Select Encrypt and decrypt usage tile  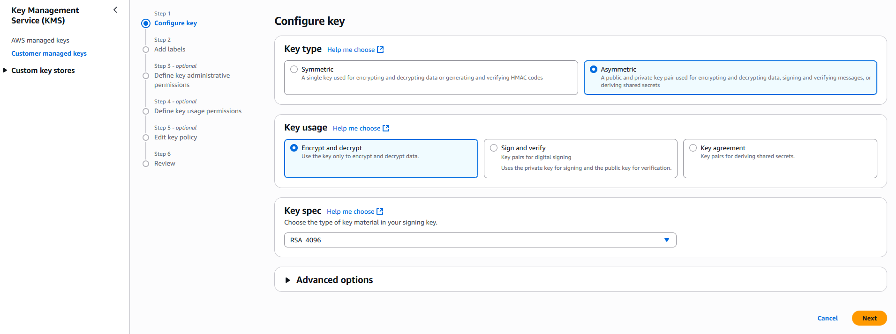(x=380, y=158)
